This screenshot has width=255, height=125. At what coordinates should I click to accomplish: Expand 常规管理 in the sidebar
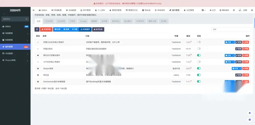15,33
